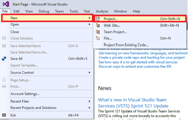This screenshot has height=122, width=189.
Task: Choose Account Settings menu entry
Action: (25, 94)
